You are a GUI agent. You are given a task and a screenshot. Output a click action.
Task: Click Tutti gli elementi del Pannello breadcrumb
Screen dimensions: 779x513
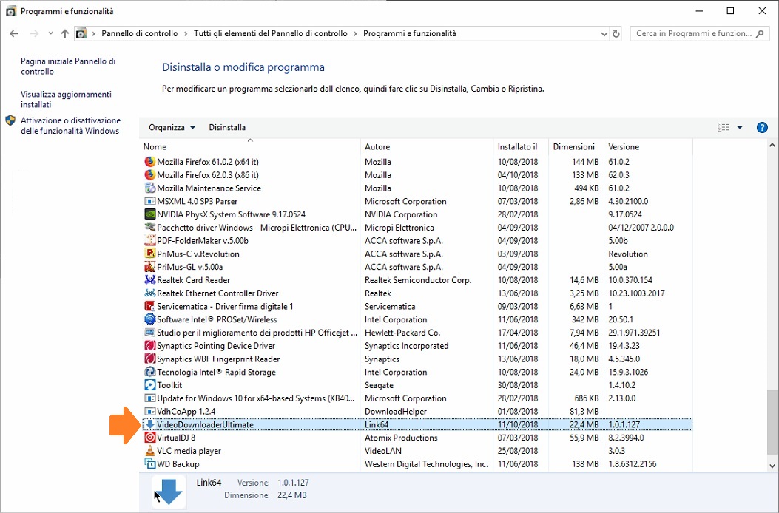(x=271, y=34)
